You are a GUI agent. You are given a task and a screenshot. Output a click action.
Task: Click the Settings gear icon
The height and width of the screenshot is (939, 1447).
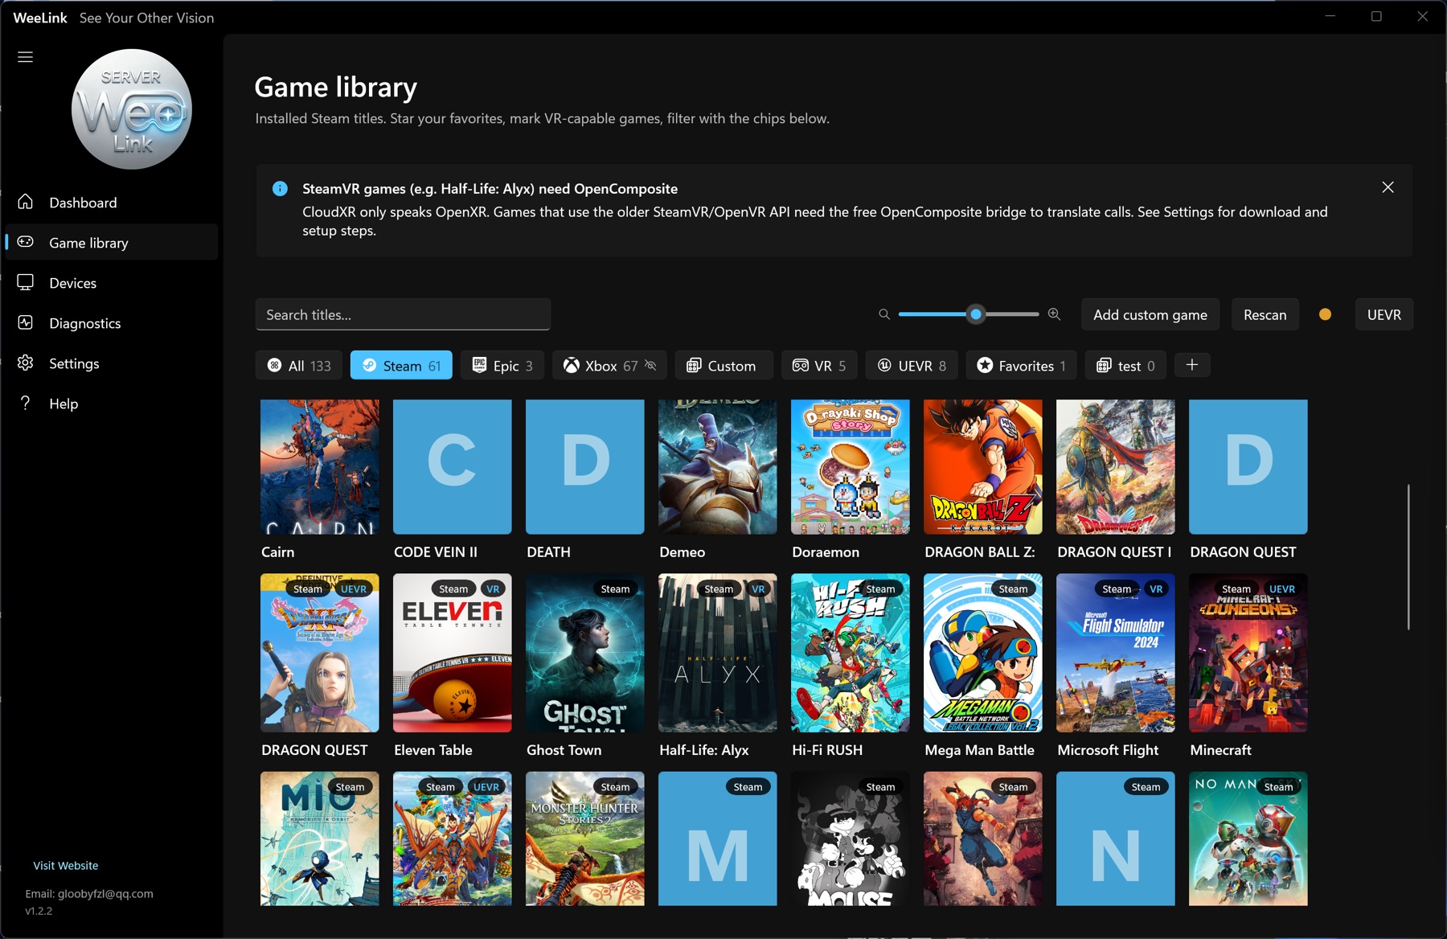point(26,363)
